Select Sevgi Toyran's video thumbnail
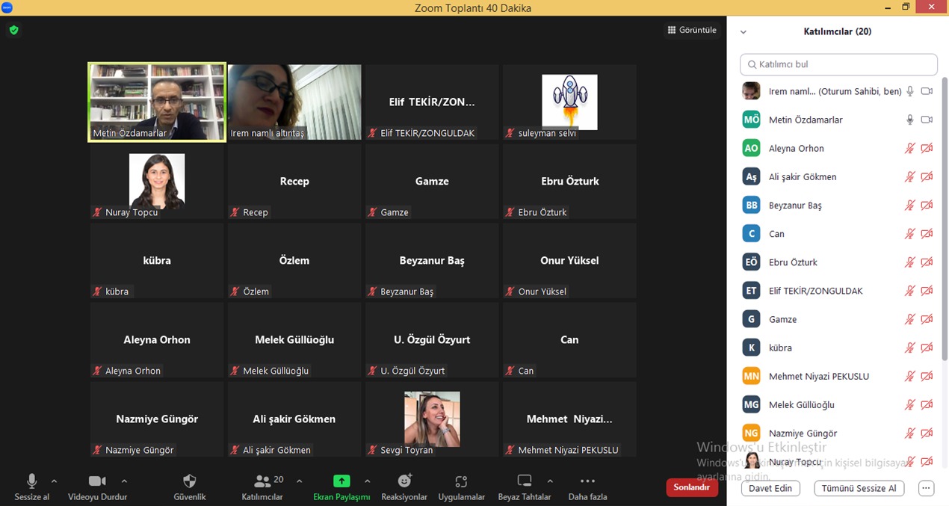 (432, 419)
